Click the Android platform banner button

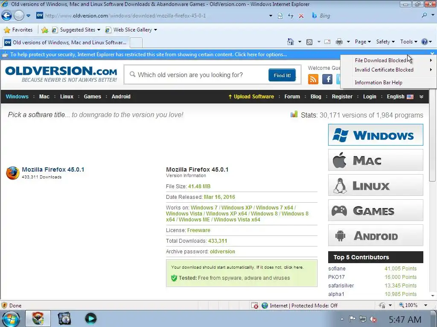coord(376,235)
